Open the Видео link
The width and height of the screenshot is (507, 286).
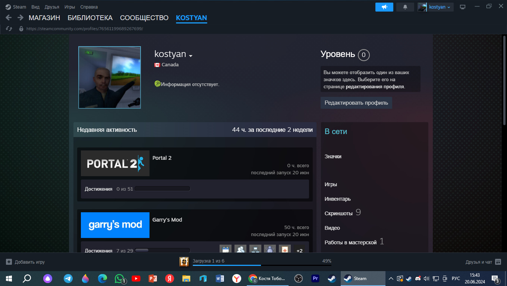coord(332,228)
